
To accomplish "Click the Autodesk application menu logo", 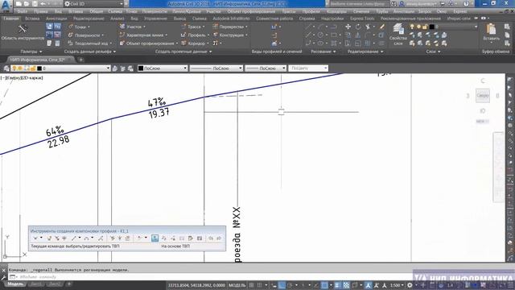I will [6, 6].
